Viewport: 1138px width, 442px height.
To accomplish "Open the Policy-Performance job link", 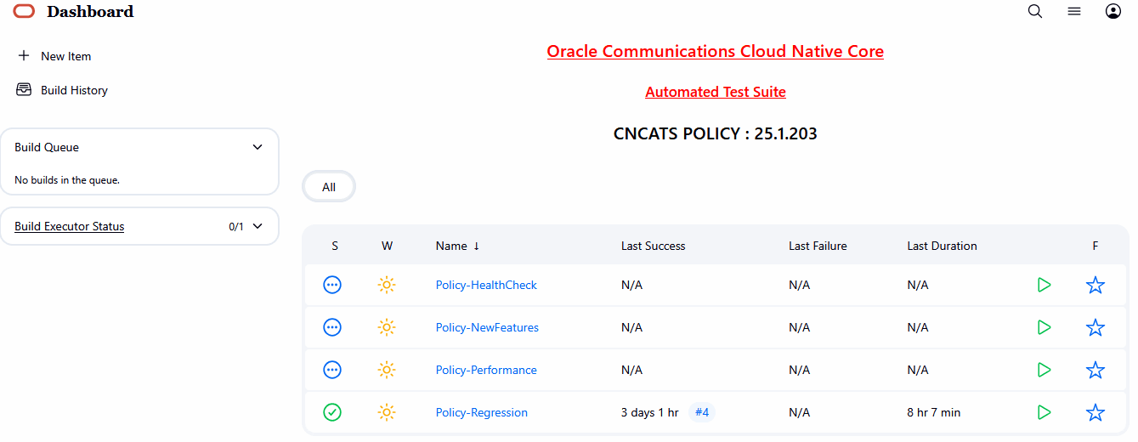I will pyautogui.click(x=486, y=370).
